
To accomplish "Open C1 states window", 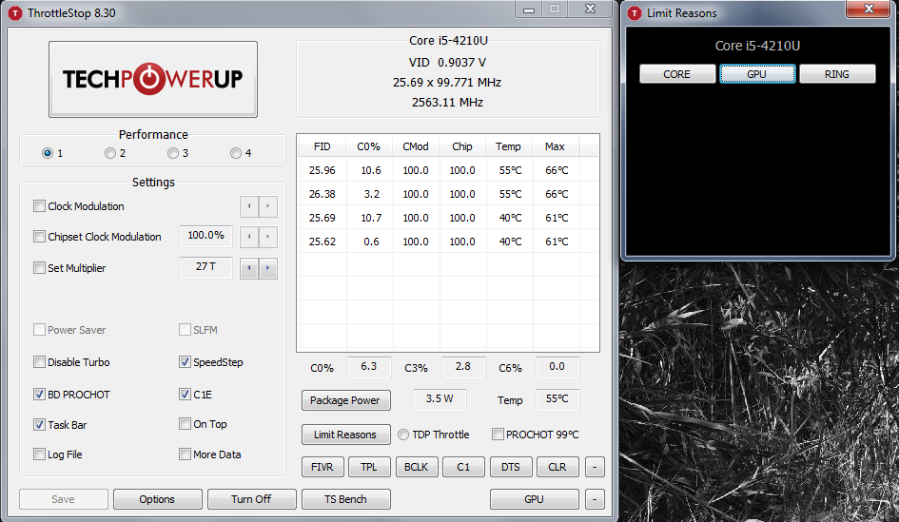I will [x=463, y=467].
